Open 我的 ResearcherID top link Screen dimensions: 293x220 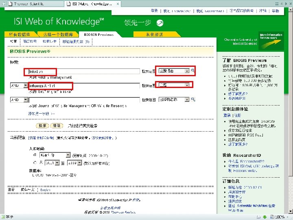[x=210, y=11]
